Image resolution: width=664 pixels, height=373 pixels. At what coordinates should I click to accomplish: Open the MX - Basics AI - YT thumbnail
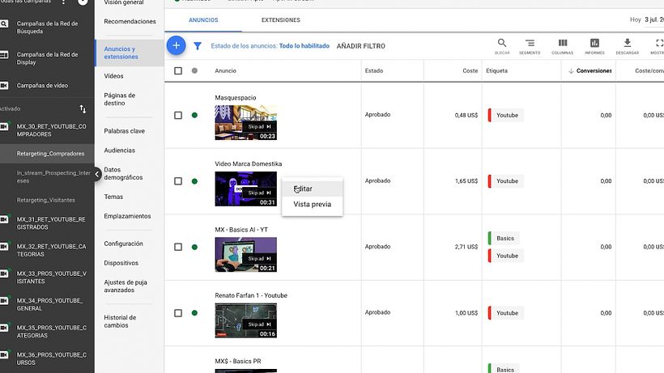pyautogui.click(x=245, y=255)
